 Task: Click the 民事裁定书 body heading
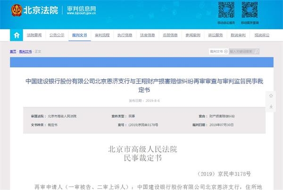pos(143,158)
